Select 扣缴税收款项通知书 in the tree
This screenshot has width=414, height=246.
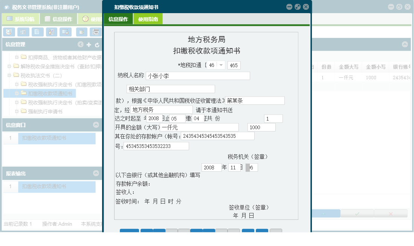(x=50, y=94)
